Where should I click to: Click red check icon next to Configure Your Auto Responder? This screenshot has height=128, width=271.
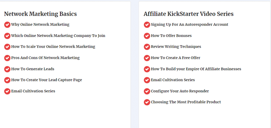pyautogui.click(x=147, y=91)
